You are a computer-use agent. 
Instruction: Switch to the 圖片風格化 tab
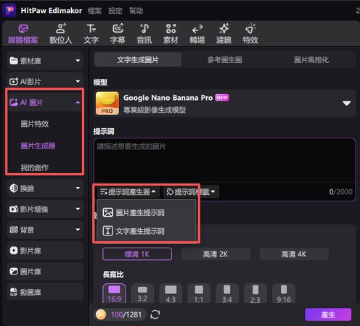pyautogui.click(x=311, y=59)
